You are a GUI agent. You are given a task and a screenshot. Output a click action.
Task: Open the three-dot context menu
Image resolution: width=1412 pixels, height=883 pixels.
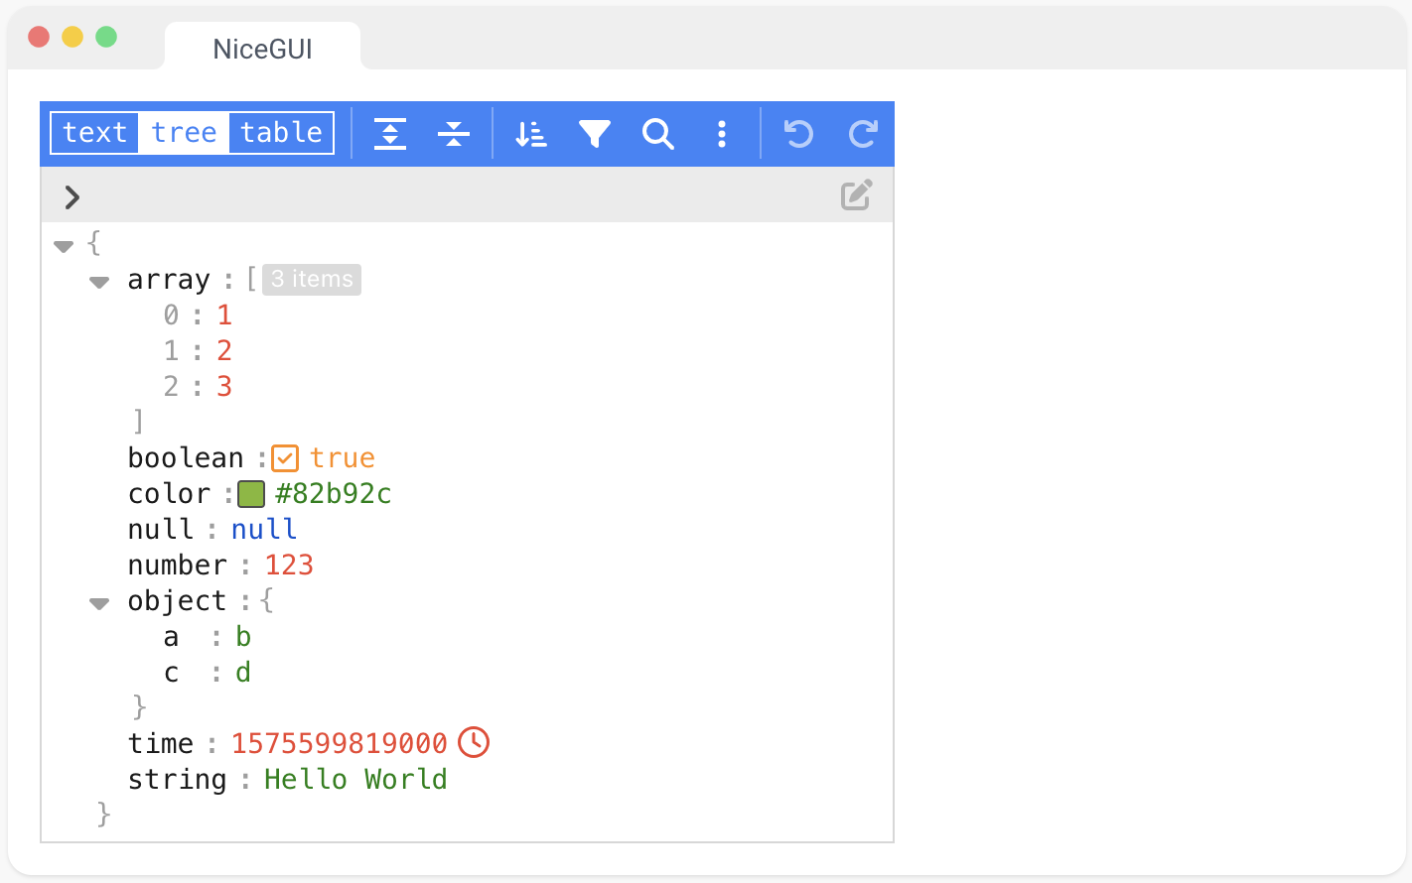click(x=722, y=133)
